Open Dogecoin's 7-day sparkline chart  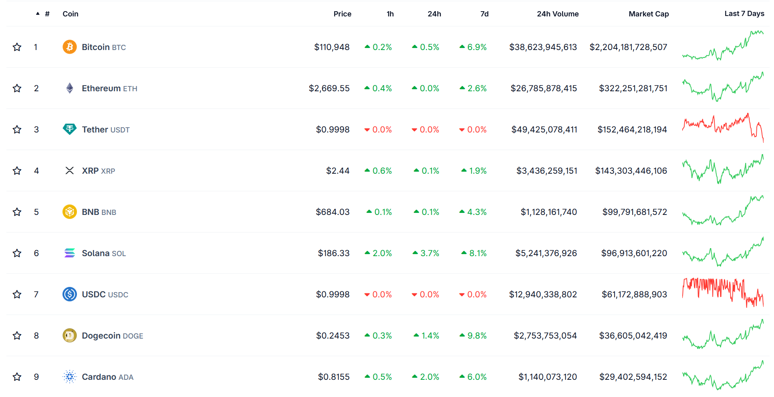coord(723,334)
